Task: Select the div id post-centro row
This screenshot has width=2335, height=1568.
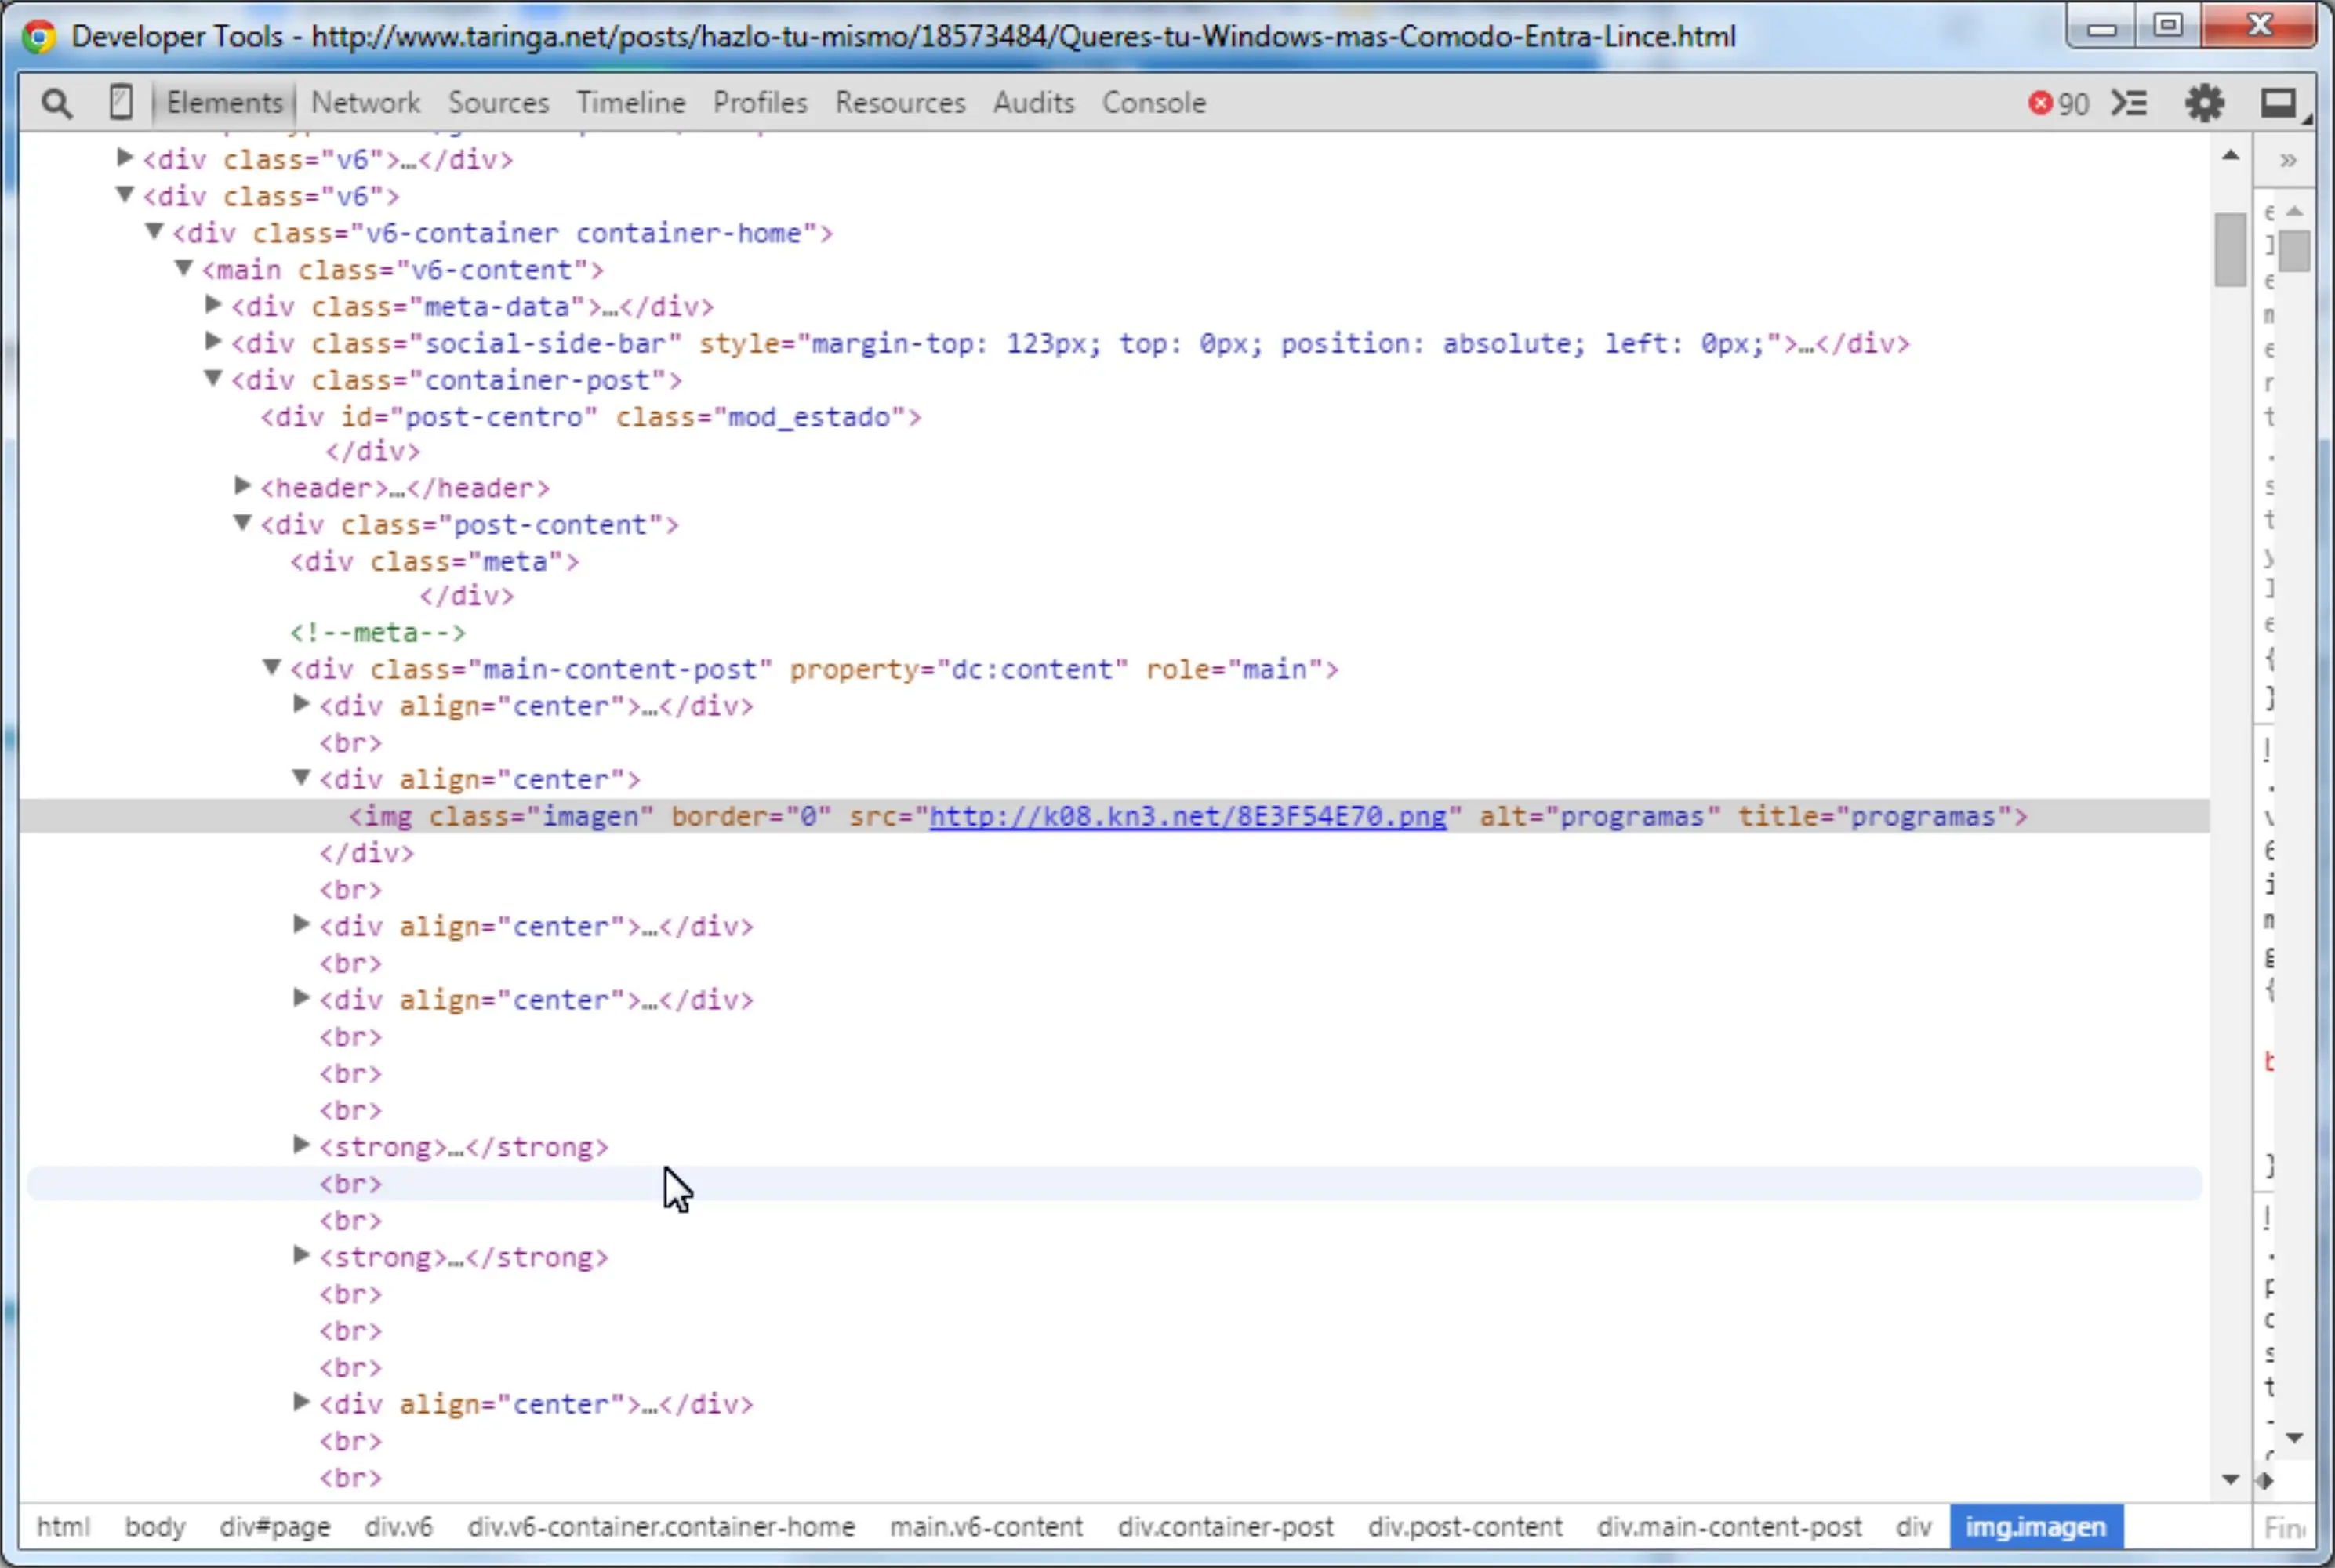Action: pos(591,417)
